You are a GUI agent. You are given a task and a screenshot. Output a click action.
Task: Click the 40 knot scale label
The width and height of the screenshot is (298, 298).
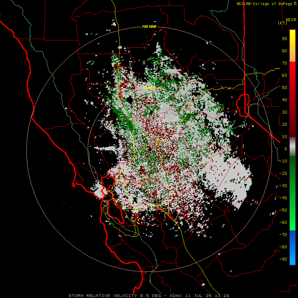click(x=284, y=100)
